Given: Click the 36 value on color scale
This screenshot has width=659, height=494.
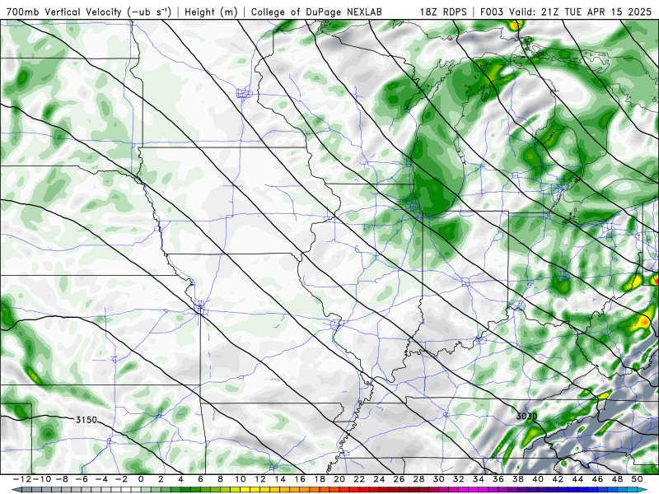Looking at the screenshot, I should pyautogui.click(x=498, y=479).
